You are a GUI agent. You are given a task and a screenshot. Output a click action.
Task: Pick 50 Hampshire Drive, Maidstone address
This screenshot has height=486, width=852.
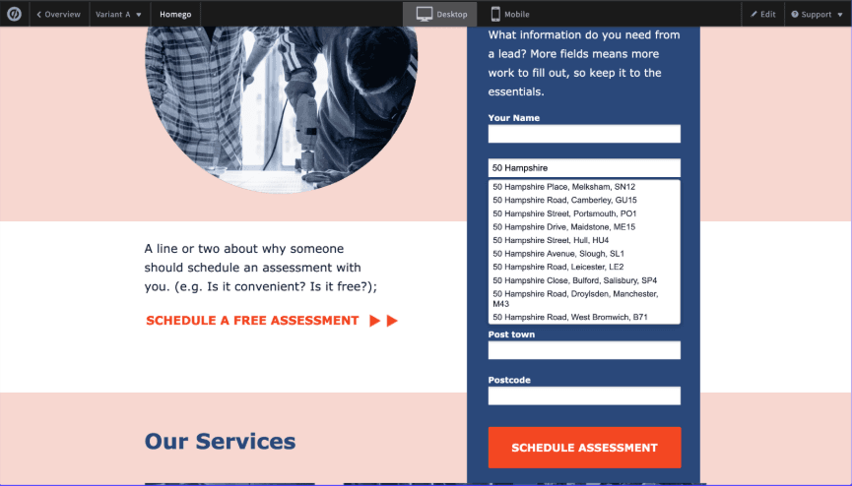[563, 227]
